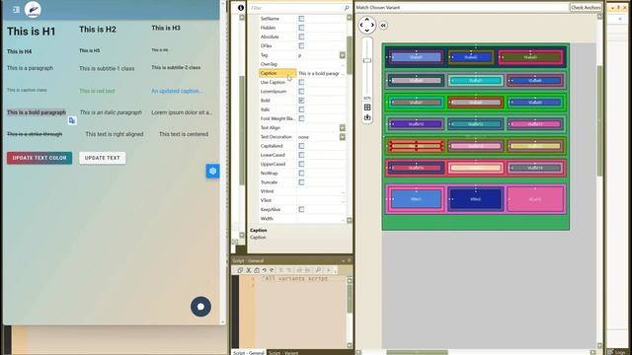Screen dimensions: 632x355
Task: Open the sidebar menu icon in app header
Action: (x=16, y=9)
